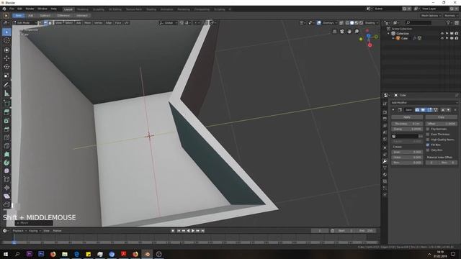
Task: Enable the Only Rim checkbox
Action: 428,150
